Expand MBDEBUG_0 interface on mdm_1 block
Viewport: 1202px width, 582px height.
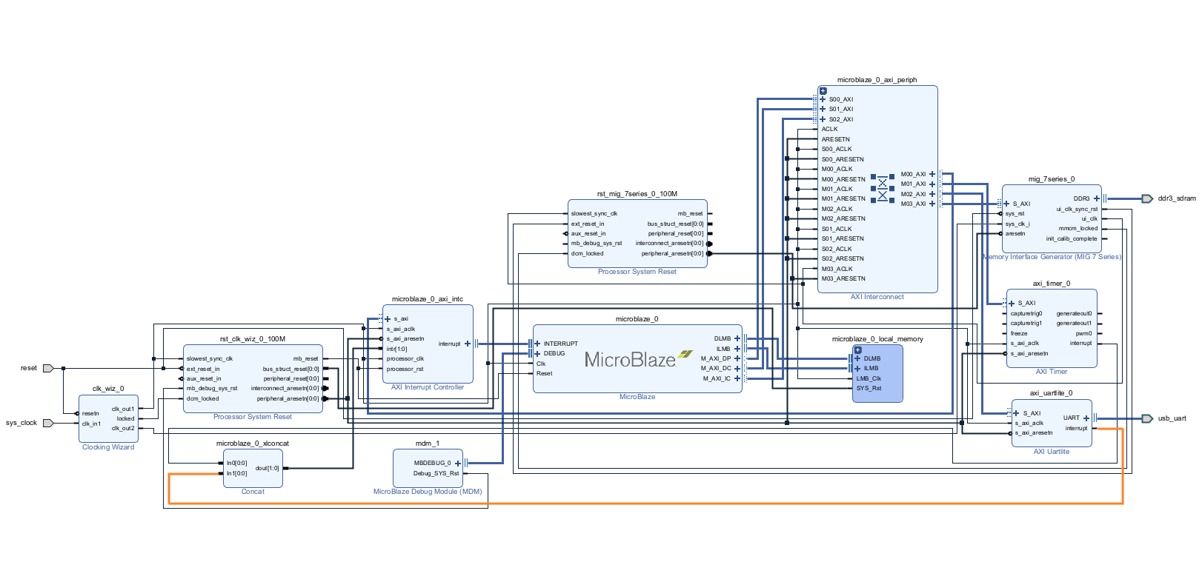(x=457, y=464)
